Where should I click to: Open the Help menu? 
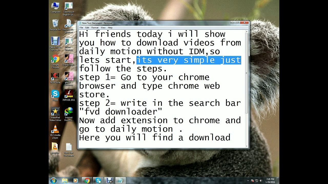[x=110, y=28]
